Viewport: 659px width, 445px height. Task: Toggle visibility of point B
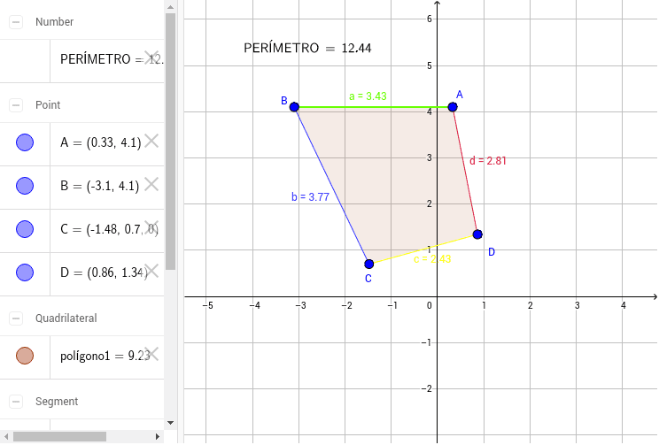click(x=25, y=186)
